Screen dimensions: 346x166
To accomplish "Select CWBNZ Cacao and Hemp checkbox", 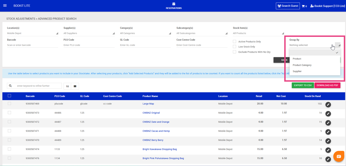I will (9, 131).
